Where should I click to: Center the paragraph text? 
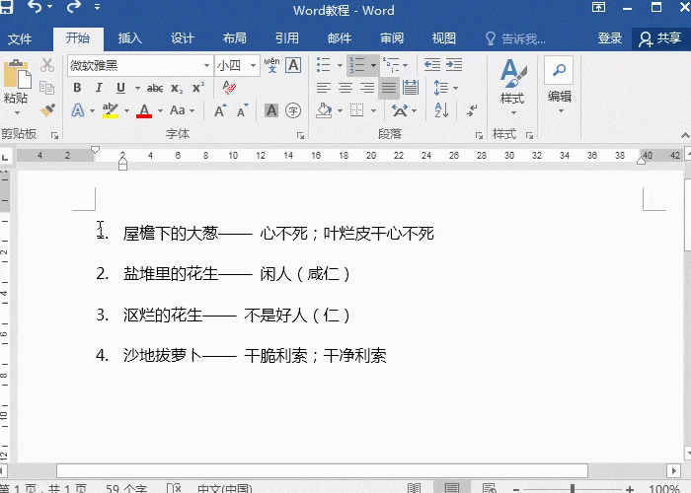point(345,88)
